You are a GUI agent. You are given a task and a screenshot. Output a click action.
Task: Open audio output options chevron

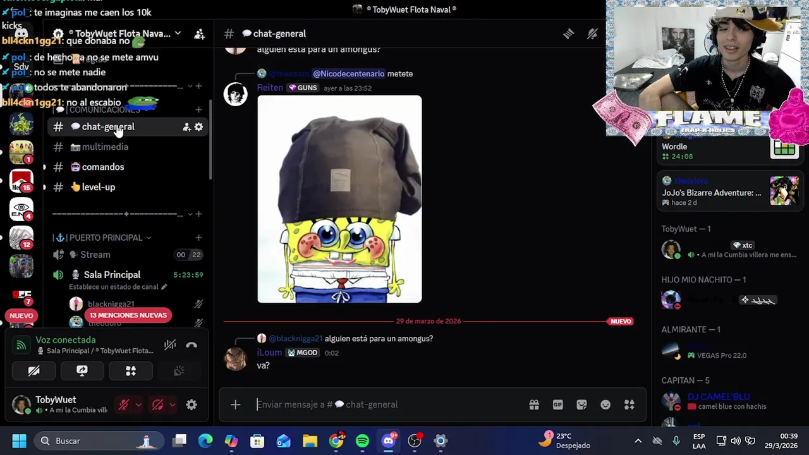click(x=172, y=405)
